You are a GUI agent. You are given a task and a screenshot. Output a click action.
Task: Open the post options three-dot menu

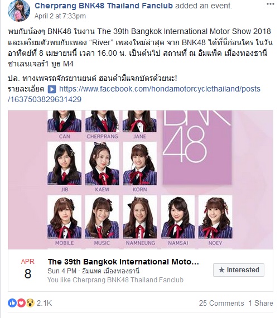pyautogui.click(x=270, y=4)
